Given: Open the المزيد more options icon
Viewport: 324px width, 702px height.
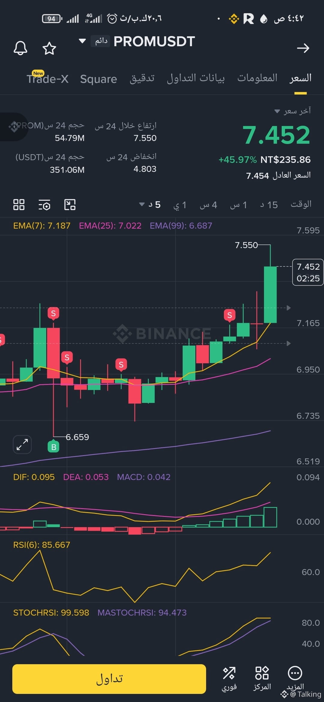Looking at the screenshot, I should coord(295,678).
